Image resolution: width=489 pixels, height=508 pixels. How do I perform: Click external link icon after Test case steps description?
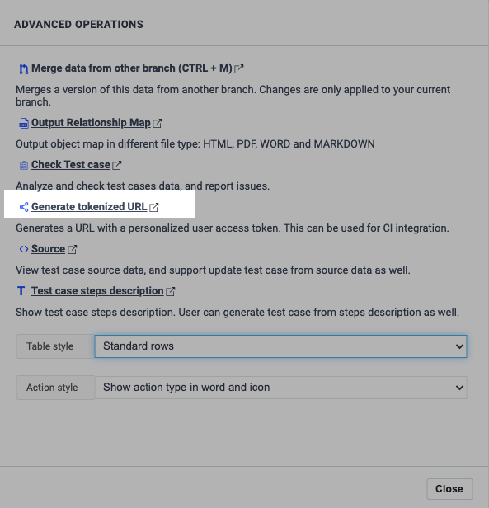pos(171,292)
